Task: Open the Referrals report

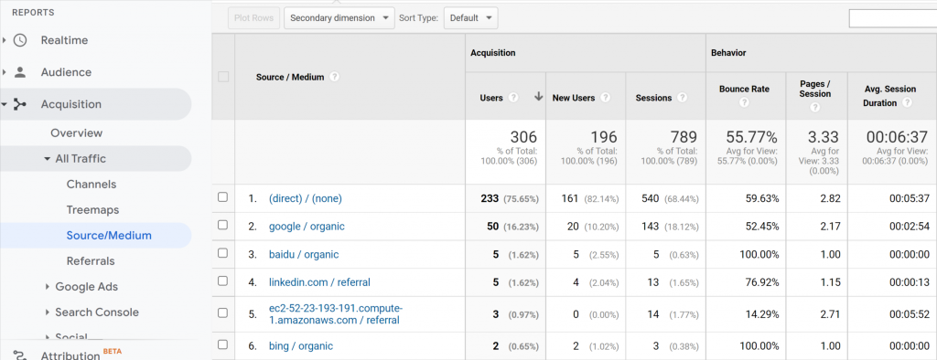Action: tap(91, 261)
